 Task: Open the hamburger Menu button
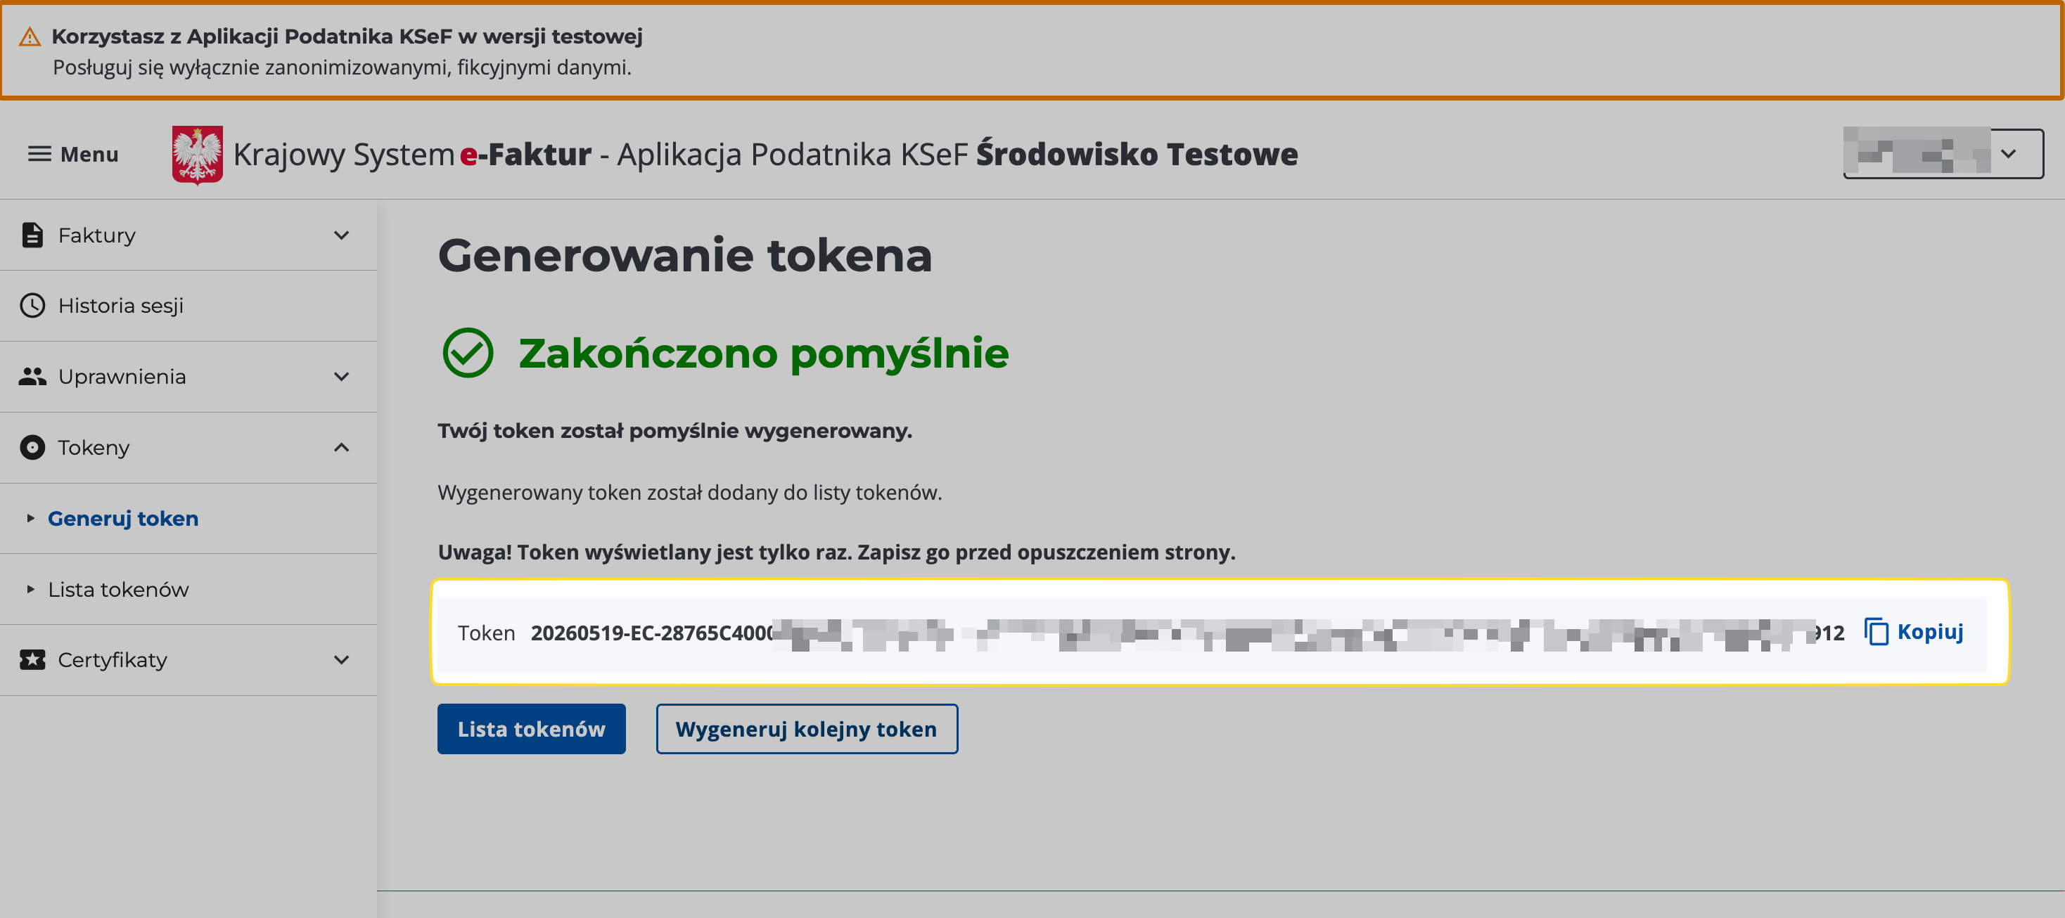(73, 154)
